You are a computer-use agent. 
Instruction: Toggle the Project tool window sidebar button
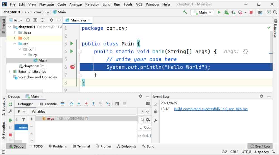click(4, 26)
